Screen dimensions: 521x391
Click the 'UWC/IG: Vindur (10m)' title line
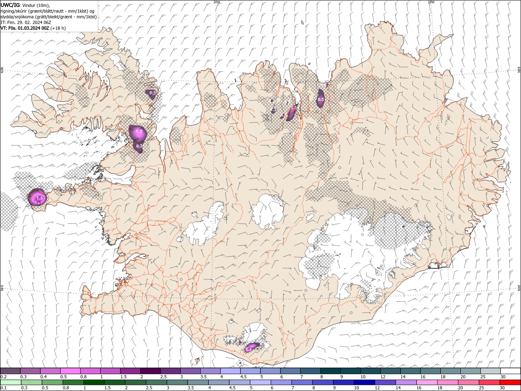[25, 5]
